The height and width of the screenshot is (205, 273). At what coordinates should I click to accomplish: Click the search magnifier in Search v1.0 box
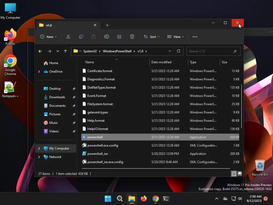click(235, 51)
